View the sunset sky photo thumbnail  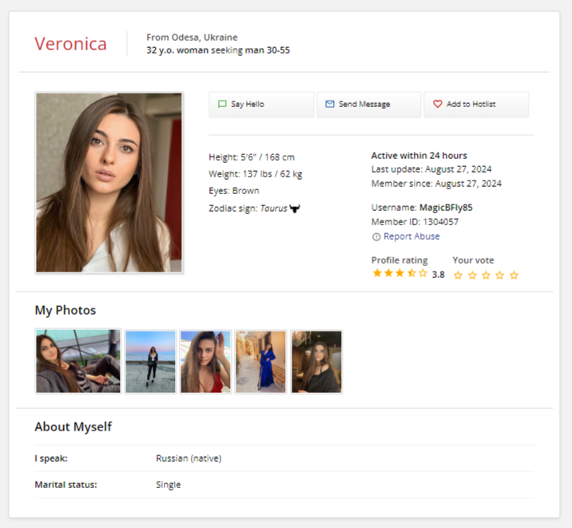[150, 362]
